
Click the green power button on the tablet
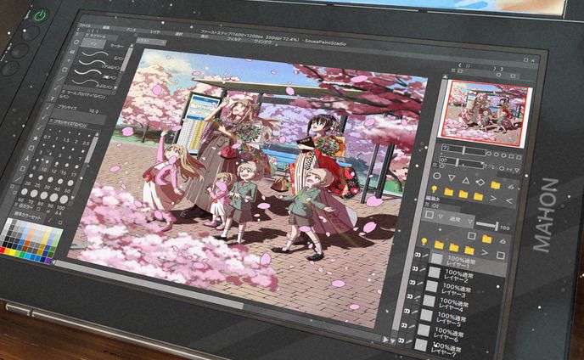[x=40, y=16]
